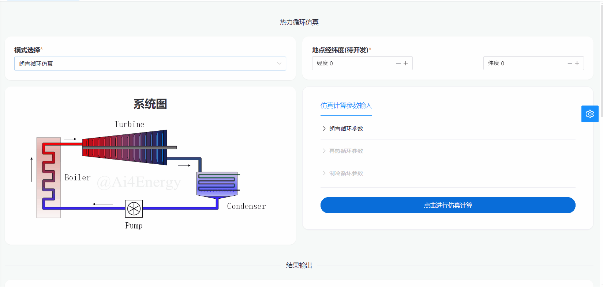Open the 模式选择 dropdown
Screen dimensions: 603x287
[x=146, y=64]
